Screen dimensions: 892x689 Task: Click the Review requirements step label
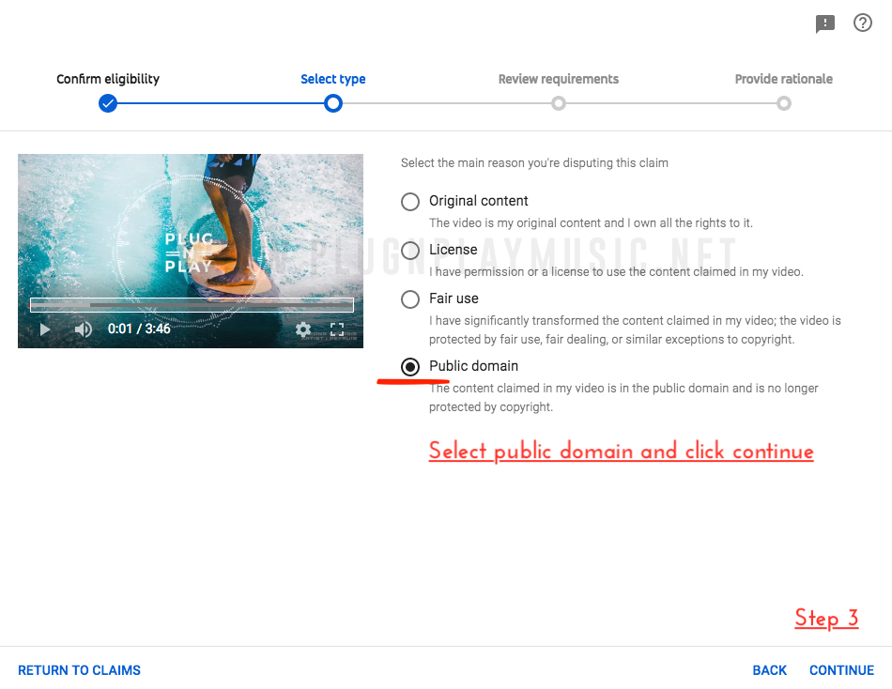click(558, 79)
